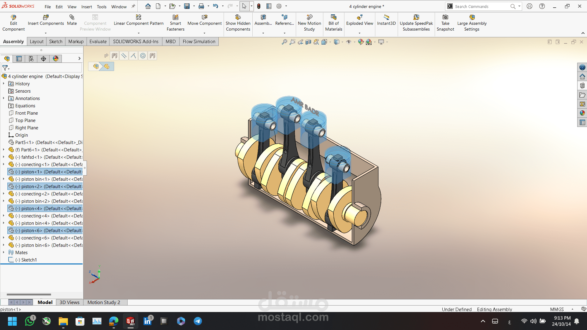Select the Front Plane item

click(27, 113)
